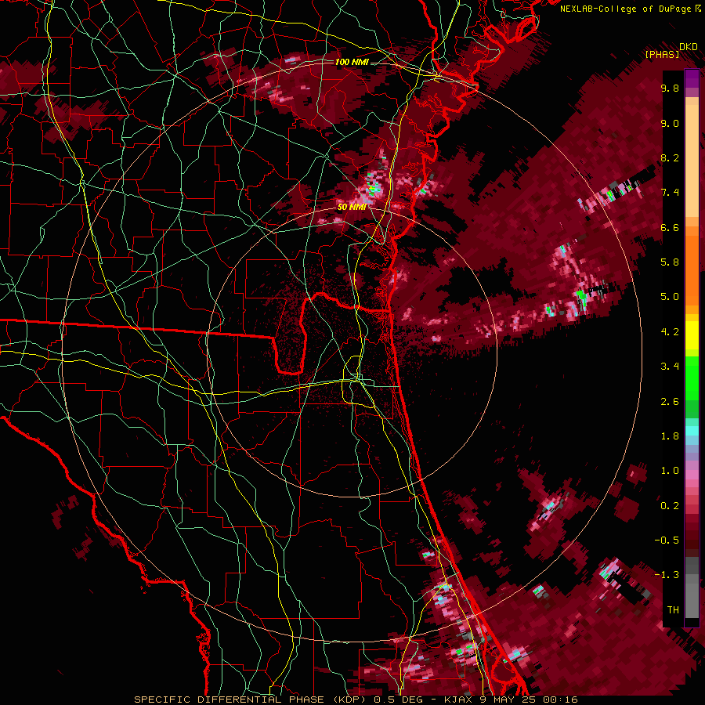Click the "KJAX" radar site identifier
This screenshot has height=705, width=705.
click(x=457, y=700)
